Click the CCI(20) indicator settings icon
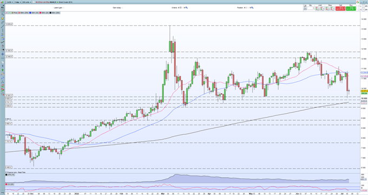368x195 pixels. (x=6, y=184)
